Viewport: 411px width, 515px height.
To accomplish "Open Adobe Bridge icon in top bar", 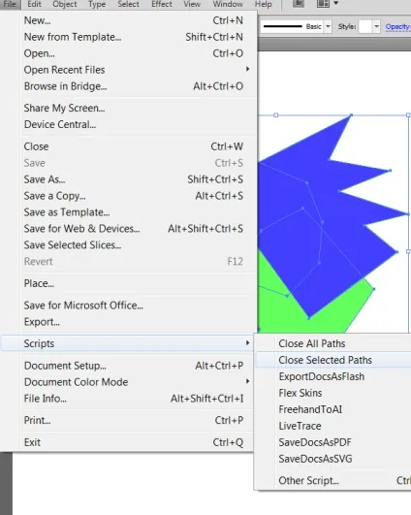I will 299,4.
